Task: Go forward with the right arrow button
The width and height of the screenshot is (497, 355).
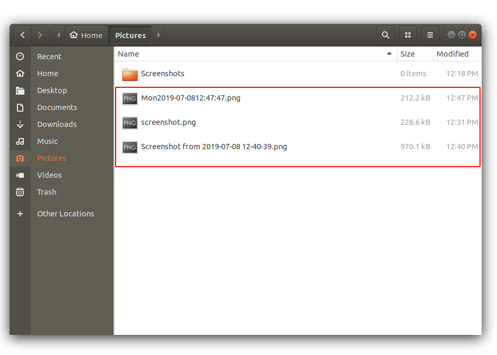Action: (x=40, y=35)
